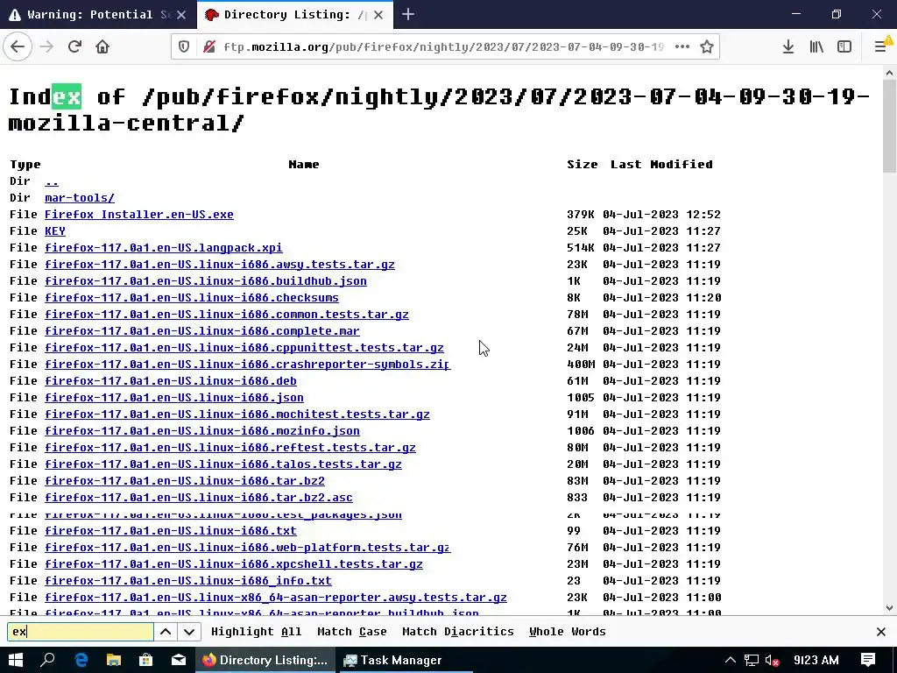Download Firefox Installer.en-US.exe
Viewport: 897px width, 673px height.
pos(139,215)
